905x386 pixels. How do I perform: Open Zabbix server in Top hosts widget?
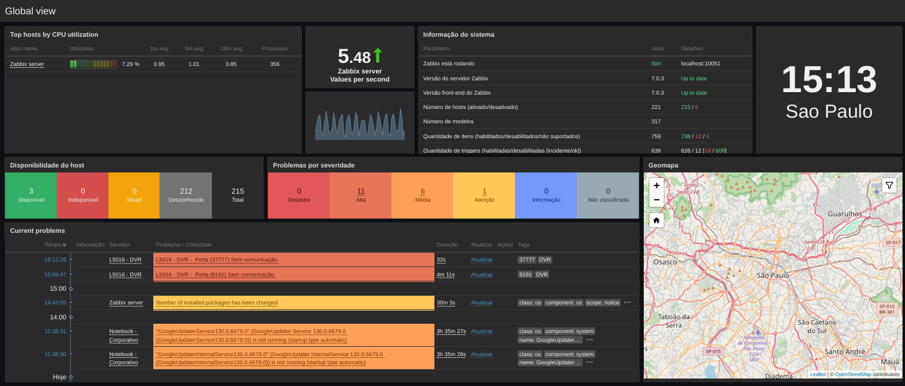coord(27,64)
